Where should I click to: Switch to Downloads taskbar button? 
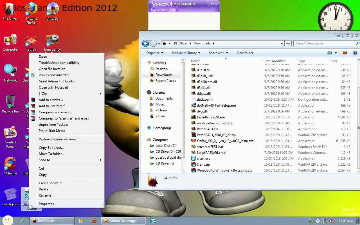pos(52,221)
